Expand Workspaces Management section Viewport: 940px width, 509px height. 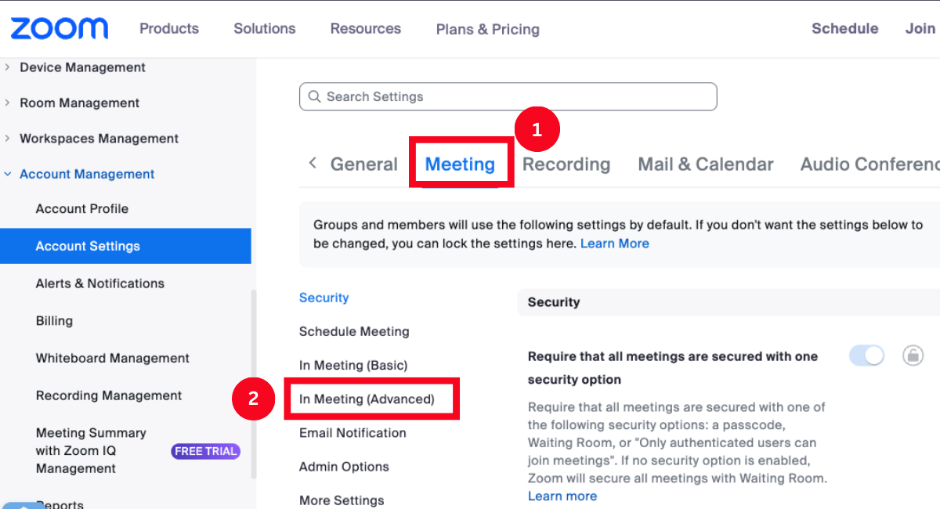tap(8, 139)
